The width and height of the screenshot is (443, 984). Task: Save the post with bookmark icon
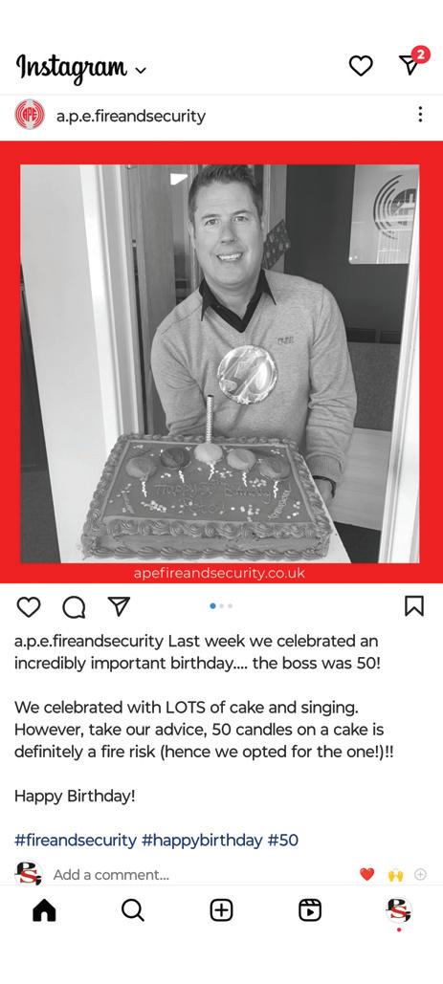click(x=414, y=605)
